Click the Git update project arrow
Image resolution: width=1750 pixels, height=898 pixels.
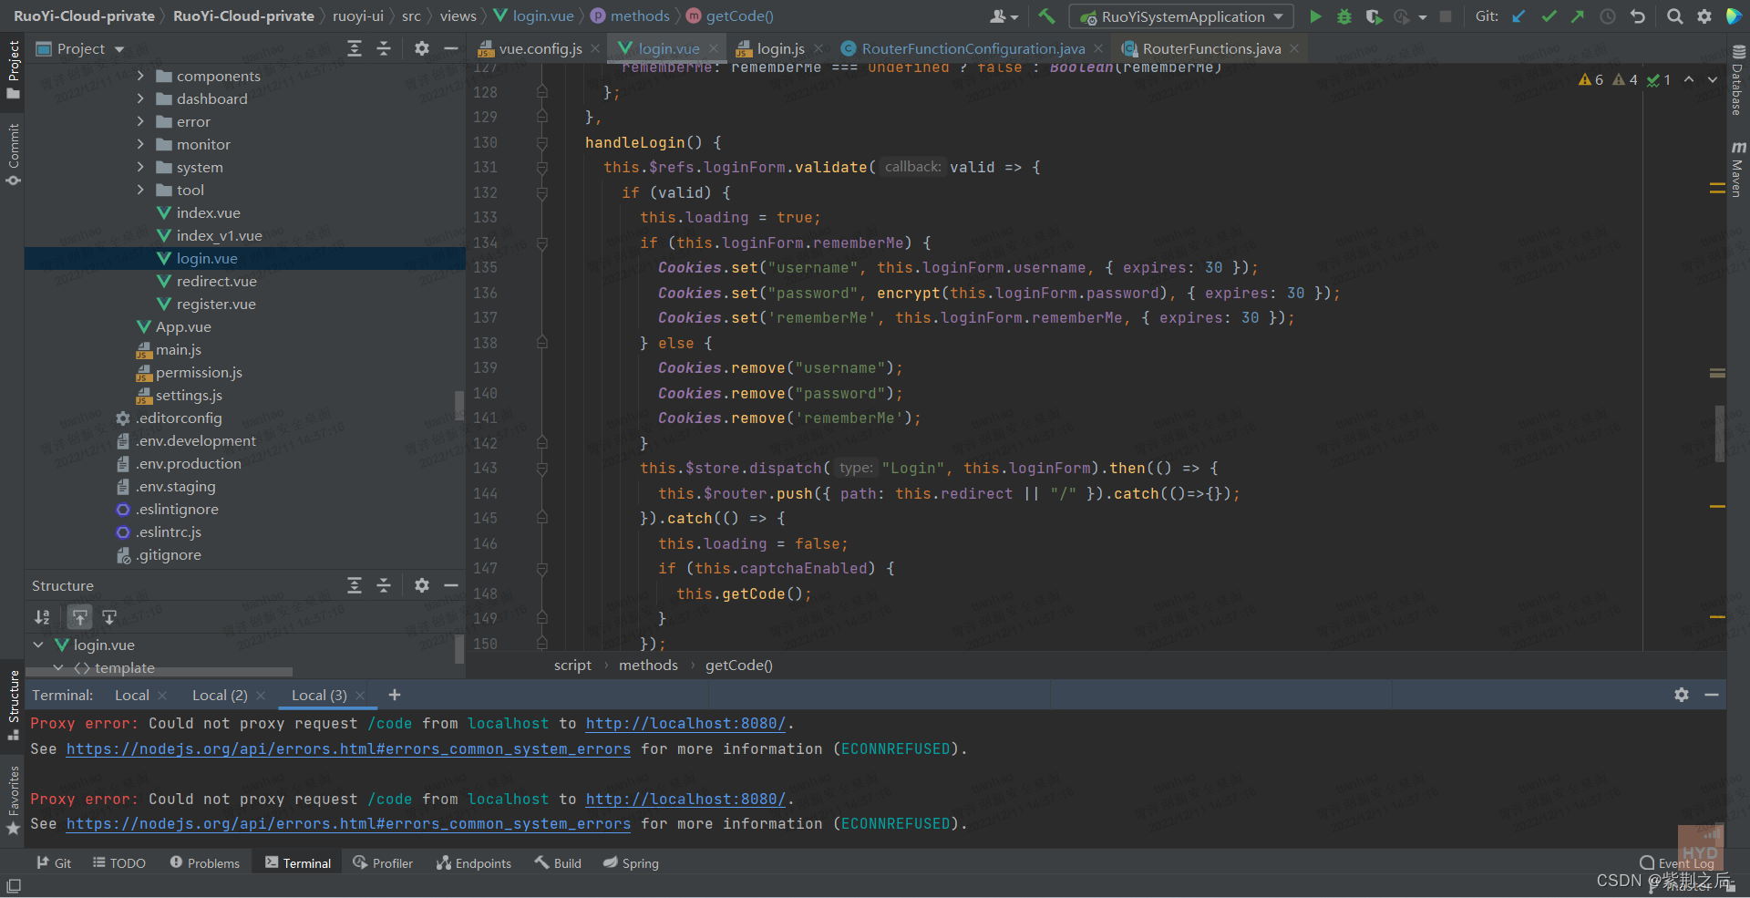click(x=1518, y=16)
